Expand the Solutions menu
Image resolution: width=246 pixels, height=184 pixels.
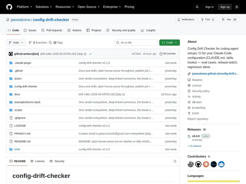tap(43, 7)
